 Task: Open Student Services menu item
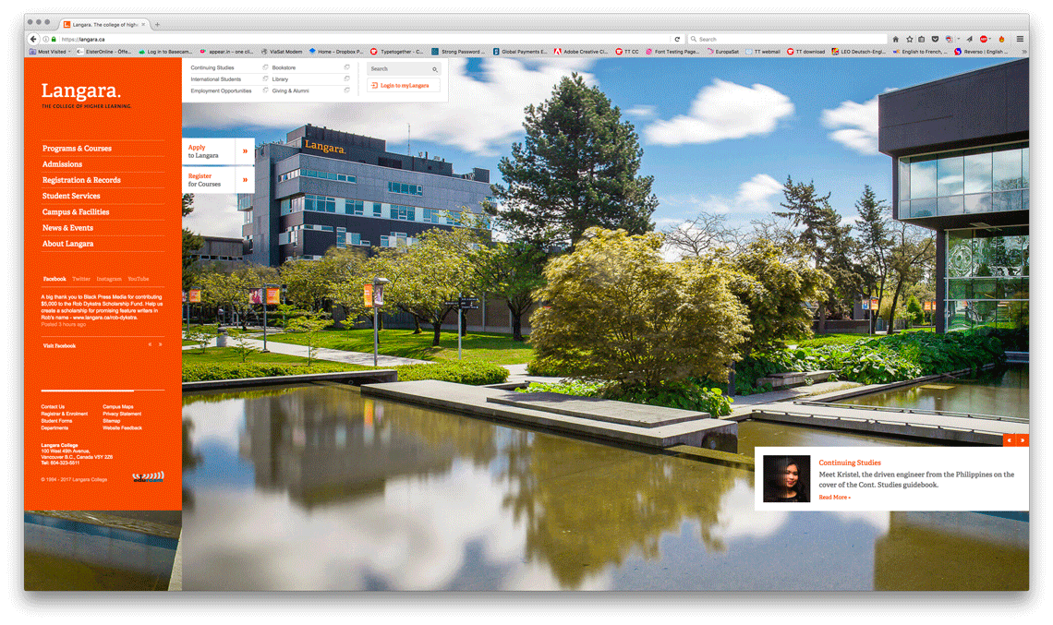pyautogui.click(x=70, y=196)
